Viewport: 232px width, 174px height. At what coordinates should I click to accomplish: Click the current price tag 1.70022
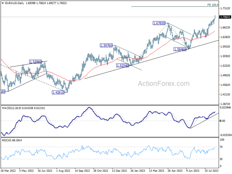(x=225, y=17)
